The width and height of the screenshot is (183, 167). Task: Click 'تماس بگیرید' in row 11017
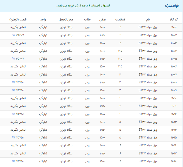18,153
